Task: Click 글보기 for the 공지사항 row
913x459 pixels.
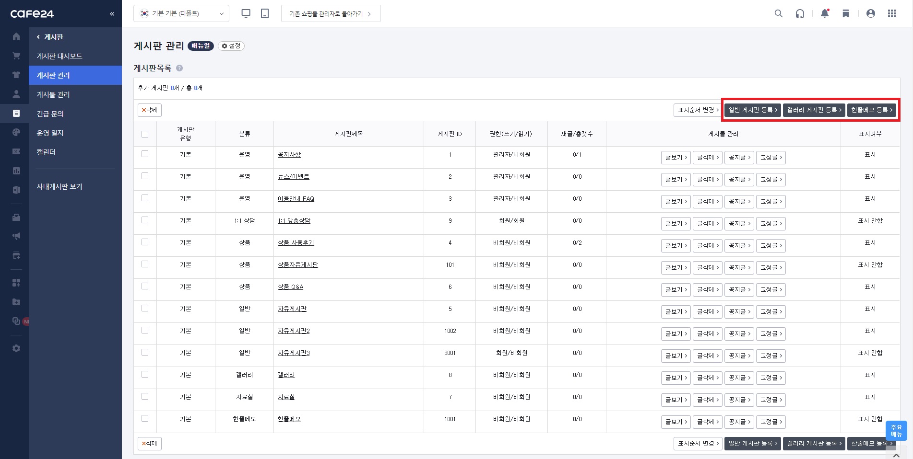Action: (676, 157)
